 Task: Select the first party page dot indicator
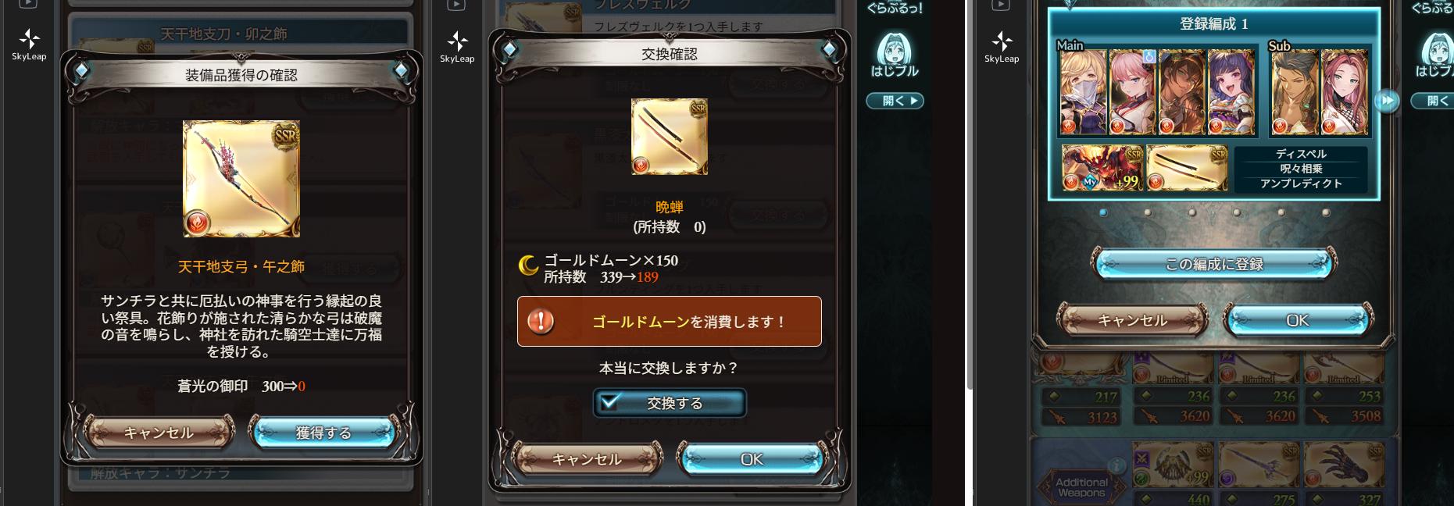point(1102,212)
